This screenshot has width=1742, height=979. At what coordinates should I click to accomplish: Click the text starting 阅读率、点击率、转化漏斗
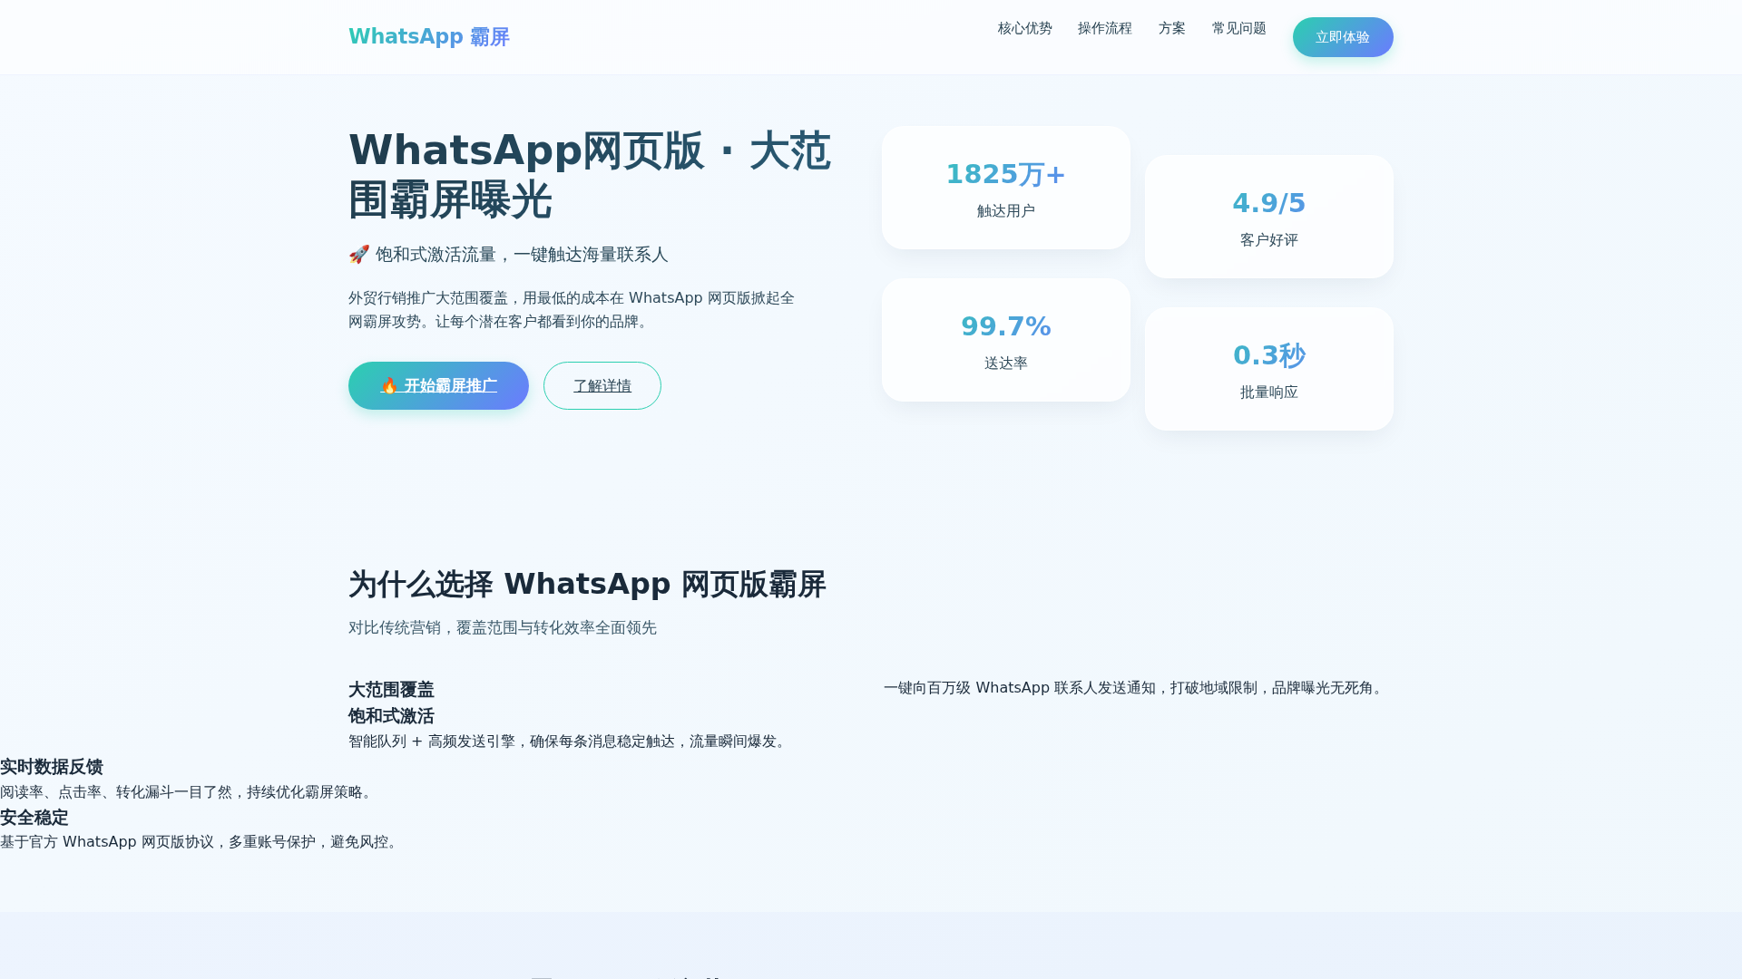(x=188, y=792)
